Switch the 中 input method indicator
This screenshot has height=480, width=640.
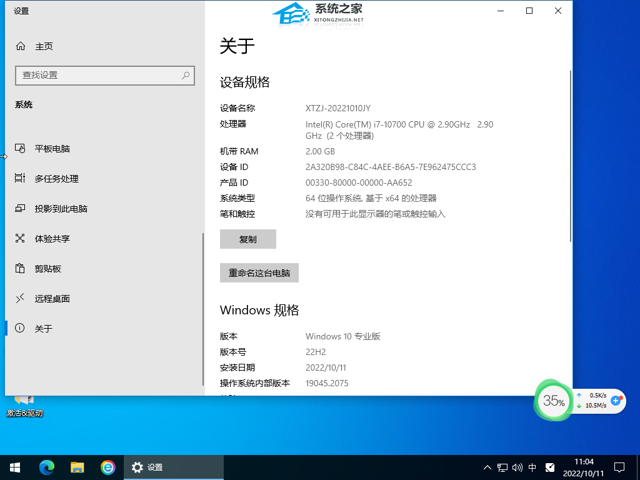(x=532, y=467)
